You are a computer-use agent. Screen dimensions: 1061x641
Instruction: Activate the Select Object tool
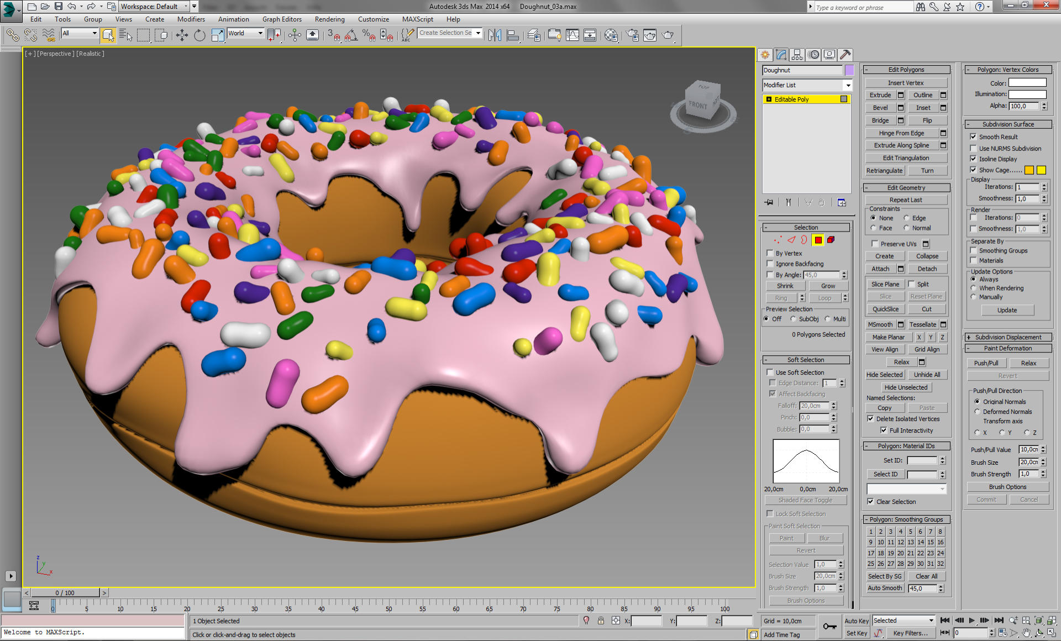[108, 35]
